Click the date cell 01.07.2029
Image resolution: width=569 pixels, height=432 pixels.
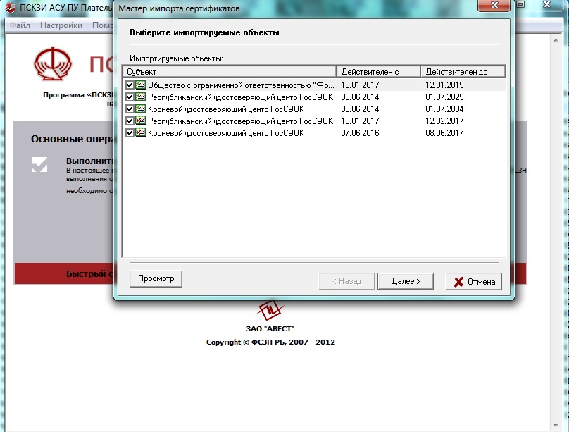coord(444,97)
